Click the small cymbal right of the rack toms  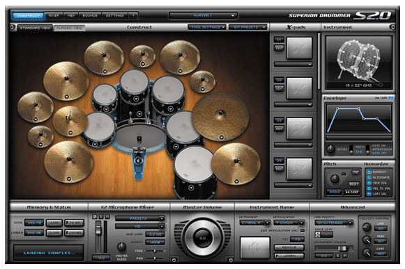coord(202,81)
